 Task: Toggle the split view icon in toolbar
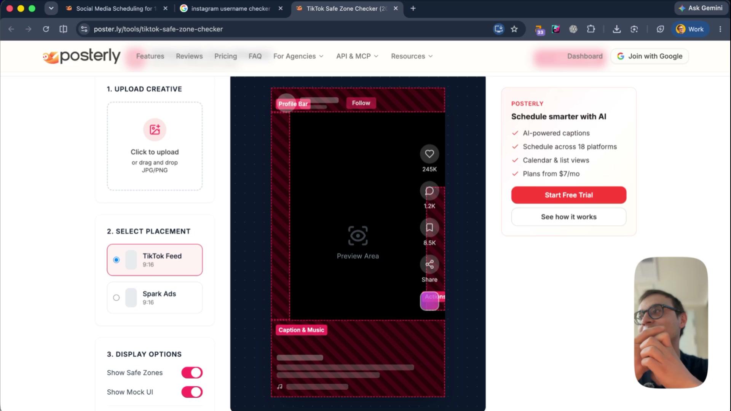coord(63,29)
